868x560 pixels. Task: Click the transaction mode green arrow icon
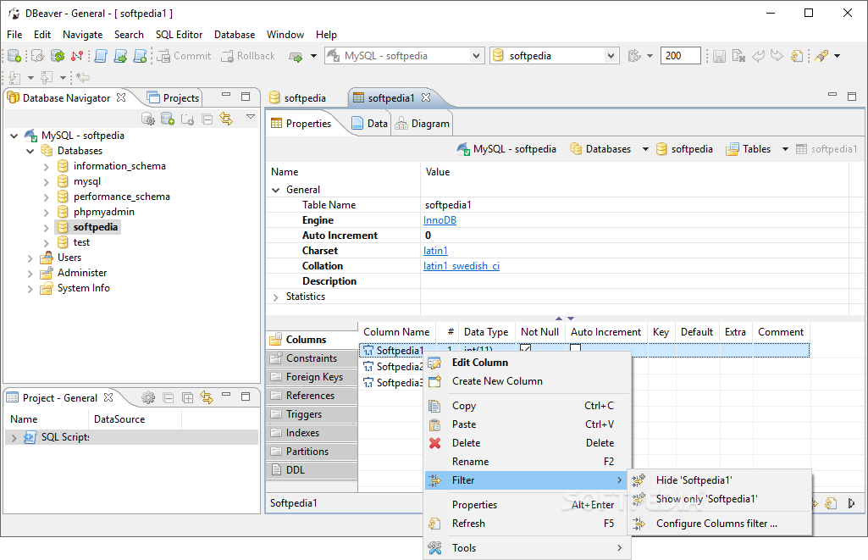click(x=296, y=57)
